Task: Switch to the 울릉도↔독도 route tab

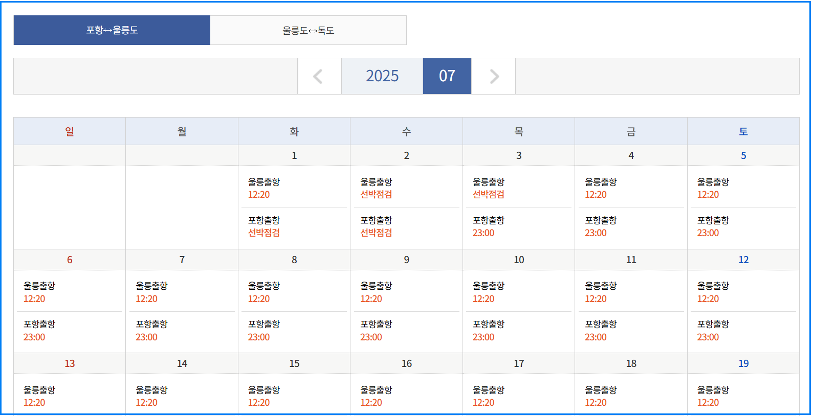Action: click(x=309, y=30)
